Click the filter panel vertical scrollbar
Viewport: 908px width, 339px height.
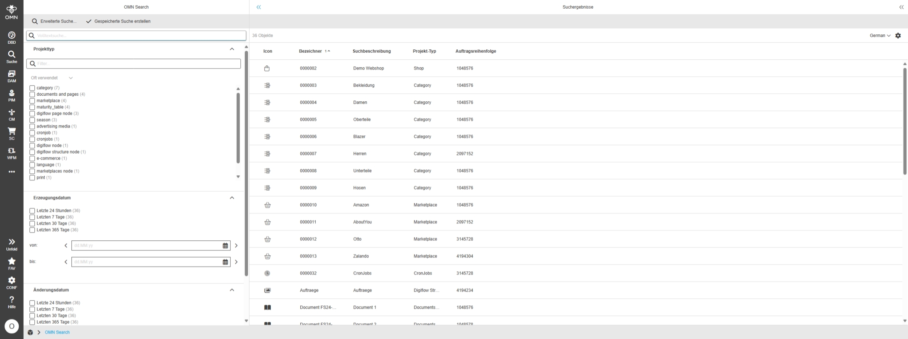pyautogui.click(x=246, y=163)
